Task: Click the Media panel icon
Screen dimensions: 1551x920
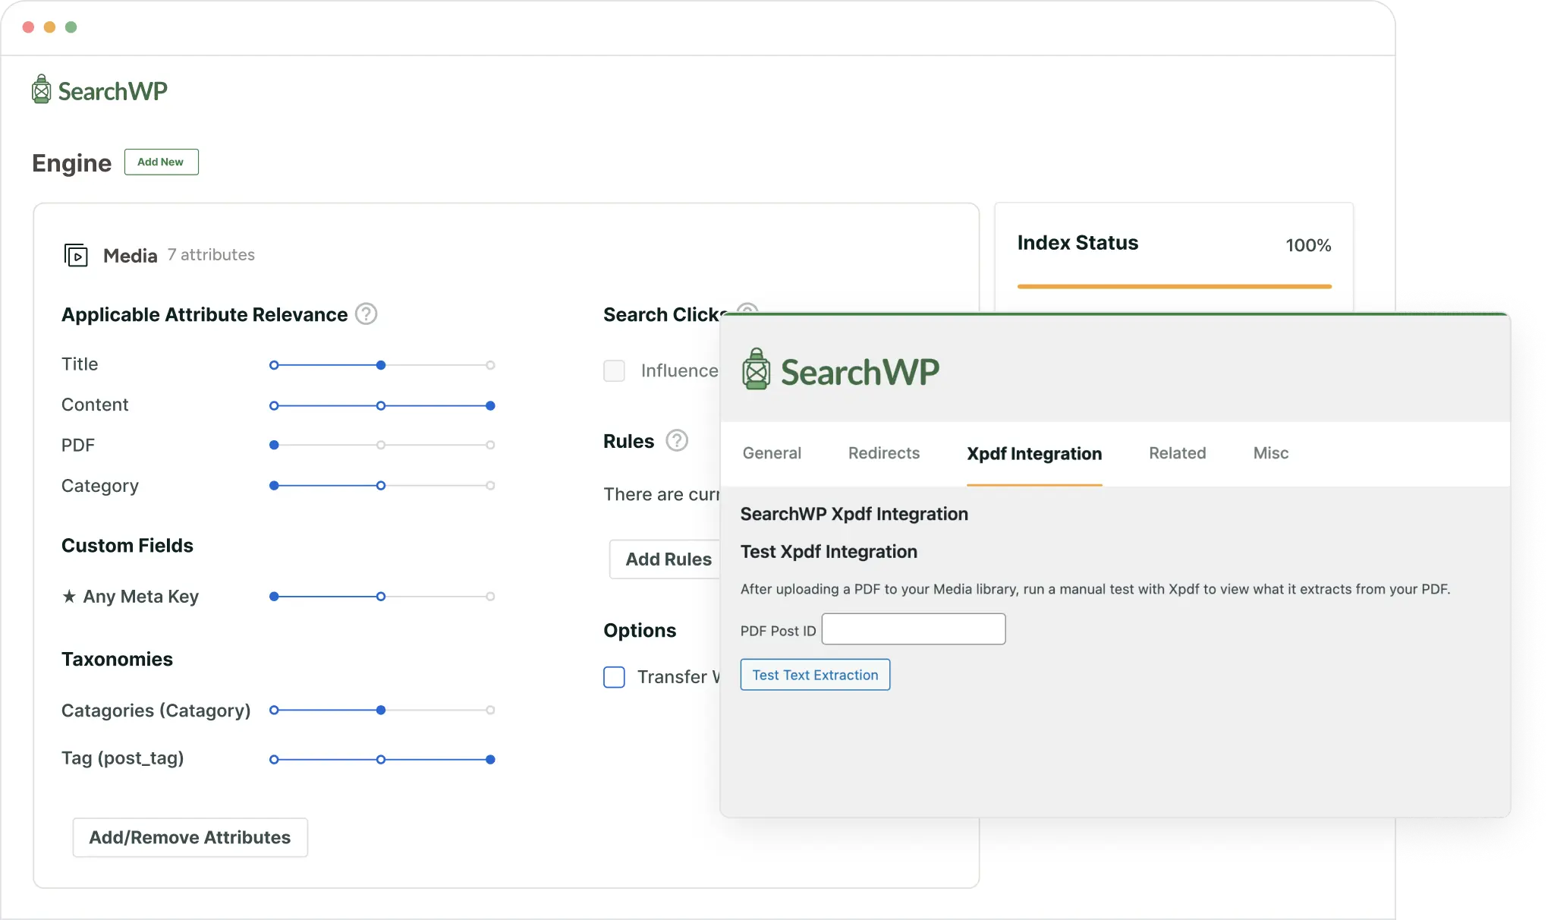Action: pos(75,255)
